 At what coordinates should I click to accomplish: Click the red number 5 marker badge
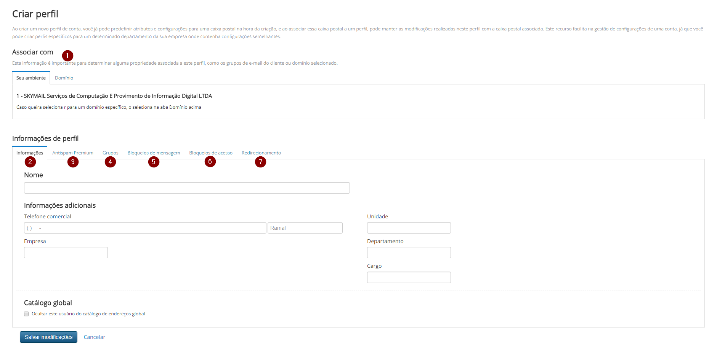pos(154,162)
